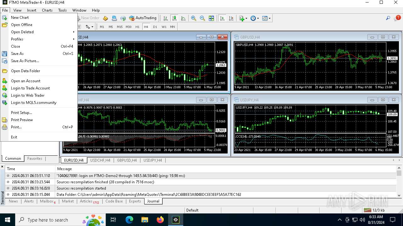Viewport: 403px width, 226px height.
Task: Zoom in on the chart
Action: pyautogui.click(x=194, y=18)
